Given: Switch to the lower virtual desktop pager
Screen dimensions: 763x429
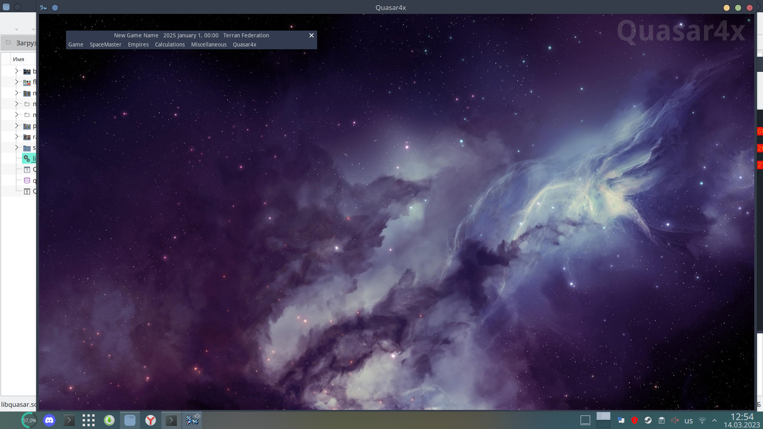Looking at the screenshot, I should [603, 424].
